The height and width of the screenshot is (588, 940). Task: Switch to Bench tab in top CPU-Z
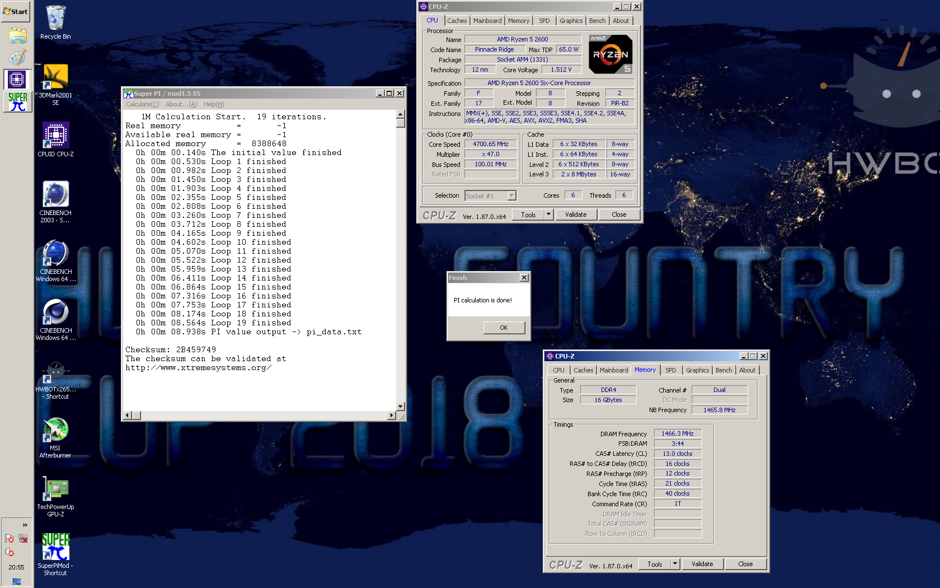(597, 21)
